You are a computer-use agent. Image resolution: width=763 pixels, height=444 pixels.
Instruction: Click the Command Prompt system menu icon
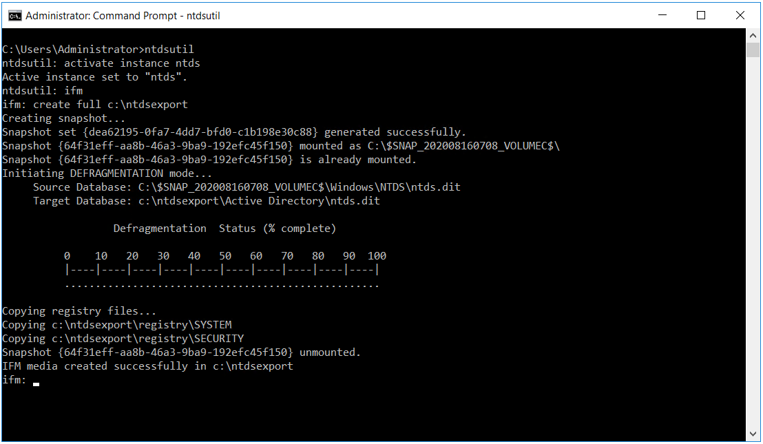coord(15,16)
